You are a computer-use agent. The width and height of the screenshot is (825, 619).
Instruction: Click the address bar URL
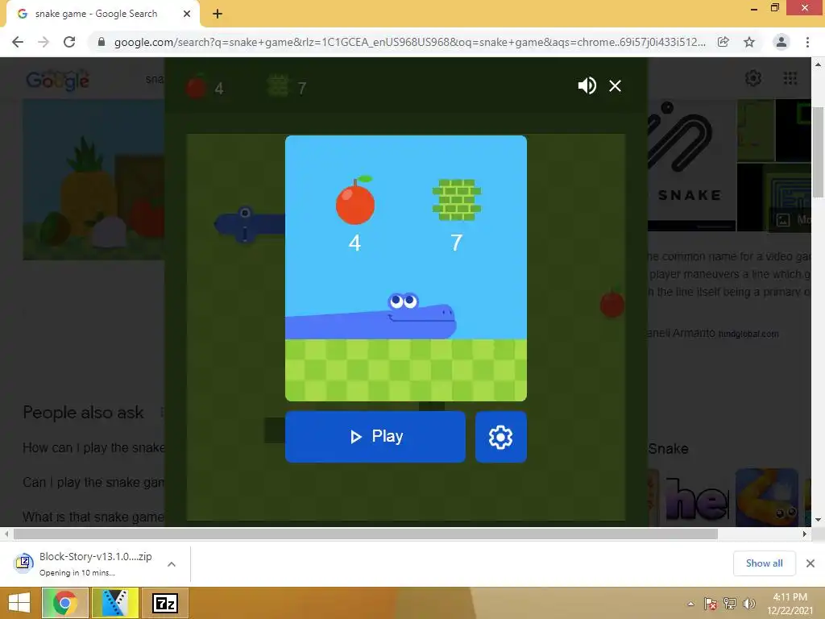coord(409,42)
